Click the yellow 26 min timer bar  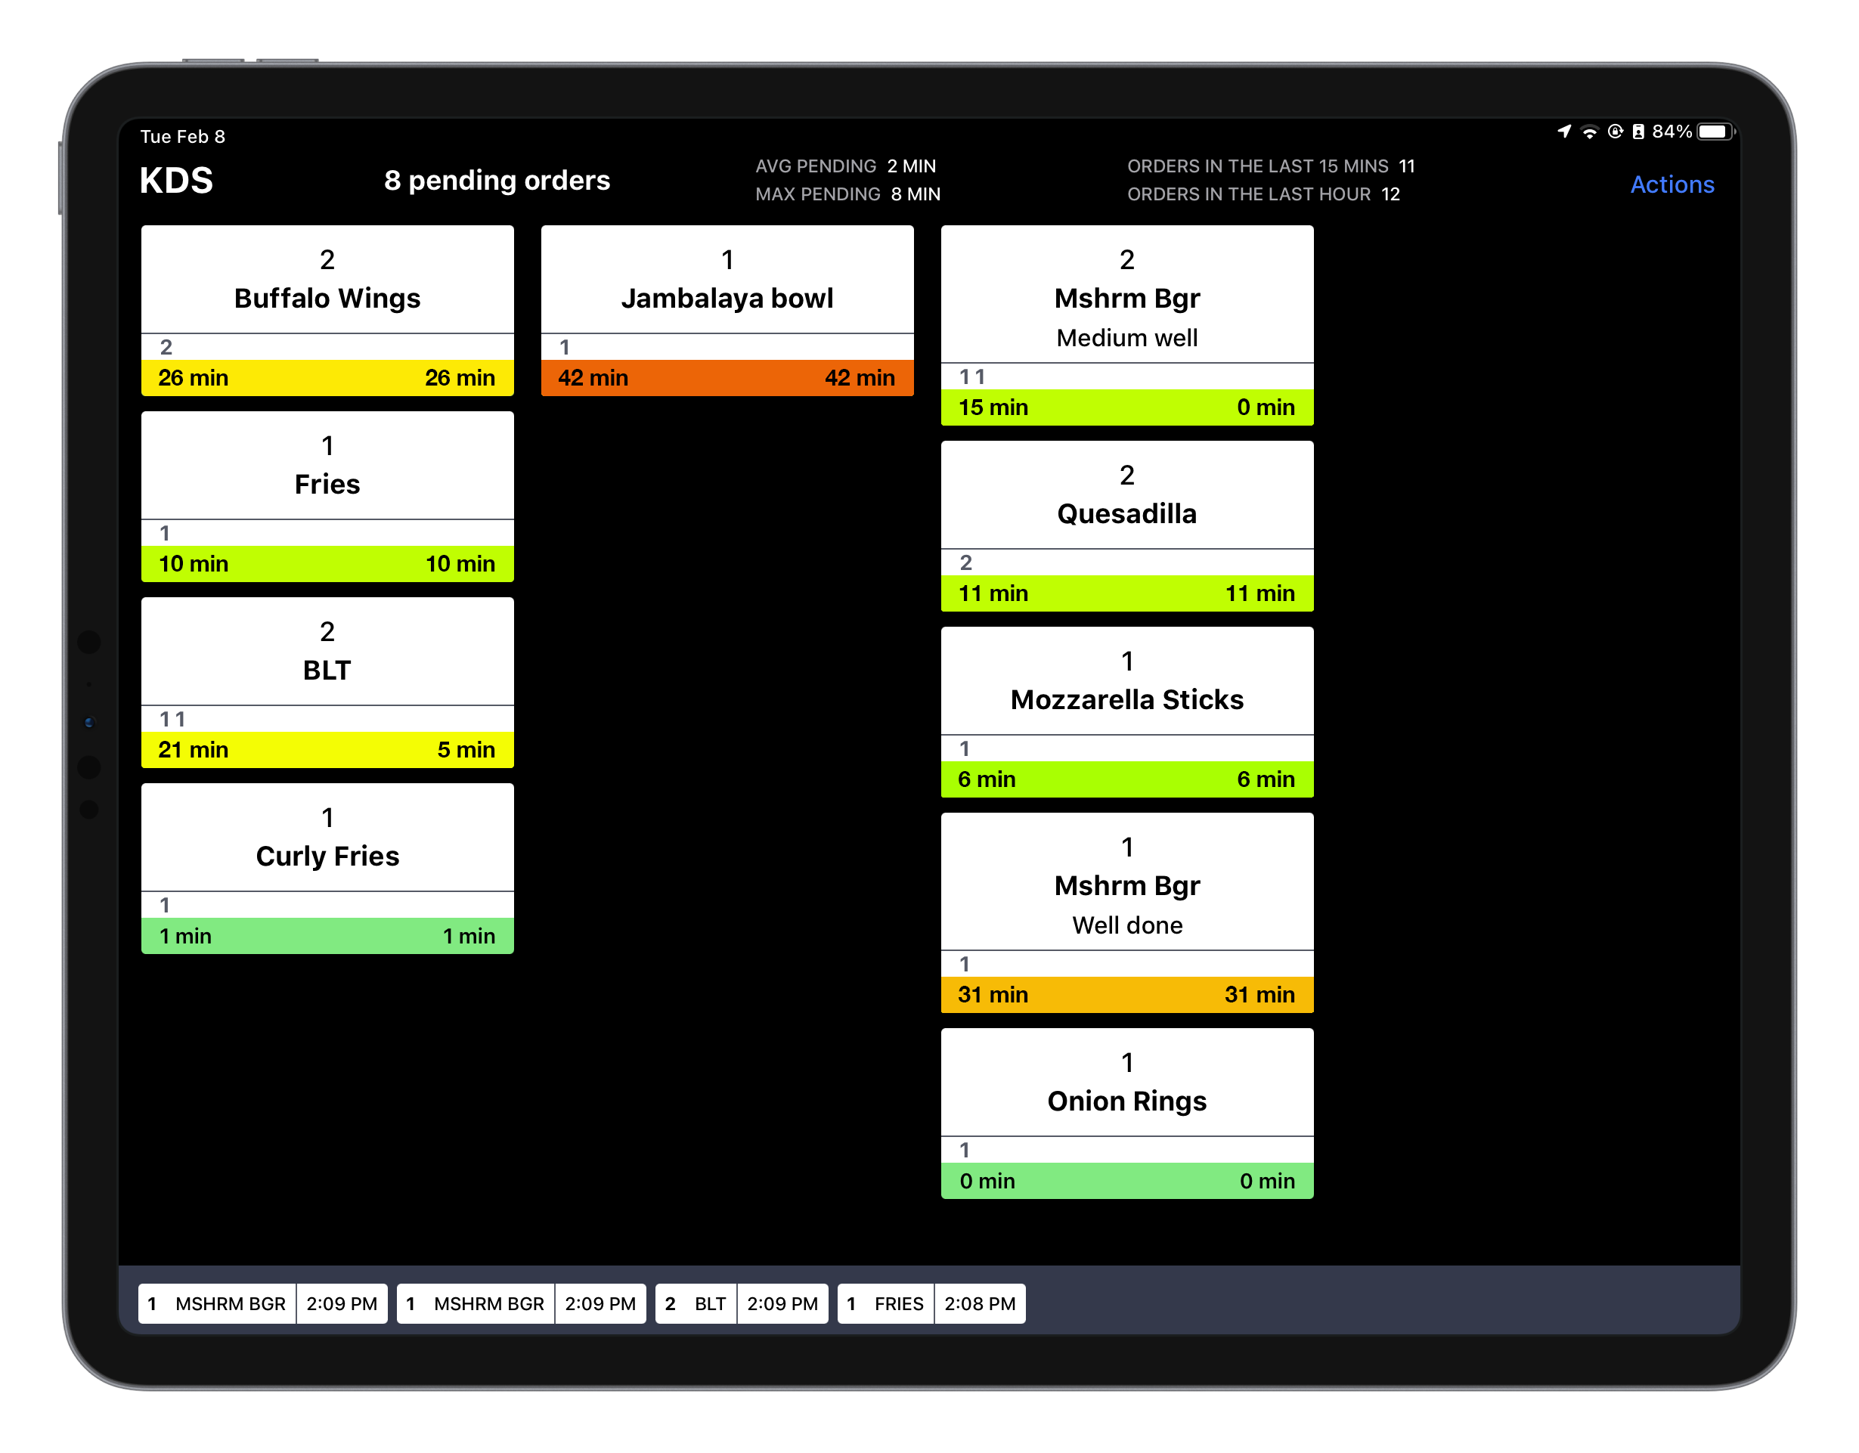[327, 378]
